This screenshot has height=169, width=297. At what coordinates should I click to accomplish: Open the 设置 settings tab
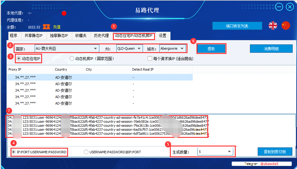(162, 36)
